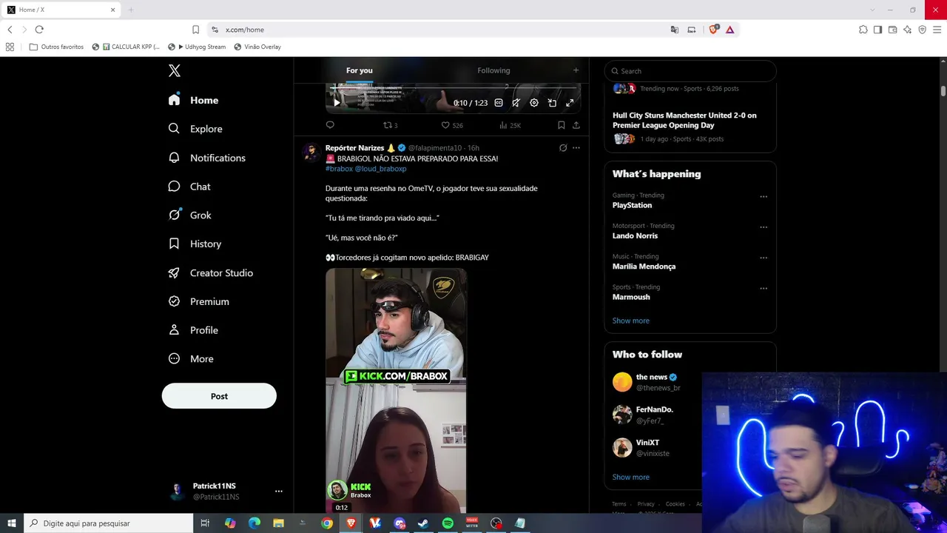Open more options for Lando Norris trend
The height and width of the screenshot is (533, 947).
[x=764, y=227]
